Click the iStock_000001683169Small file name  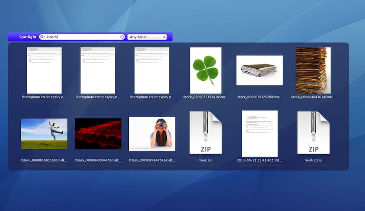tap(44, 160)
